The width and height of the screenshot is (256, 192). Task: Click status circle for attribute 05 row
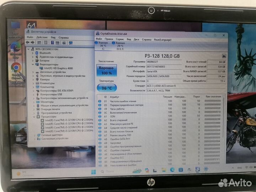pos(100,105)
